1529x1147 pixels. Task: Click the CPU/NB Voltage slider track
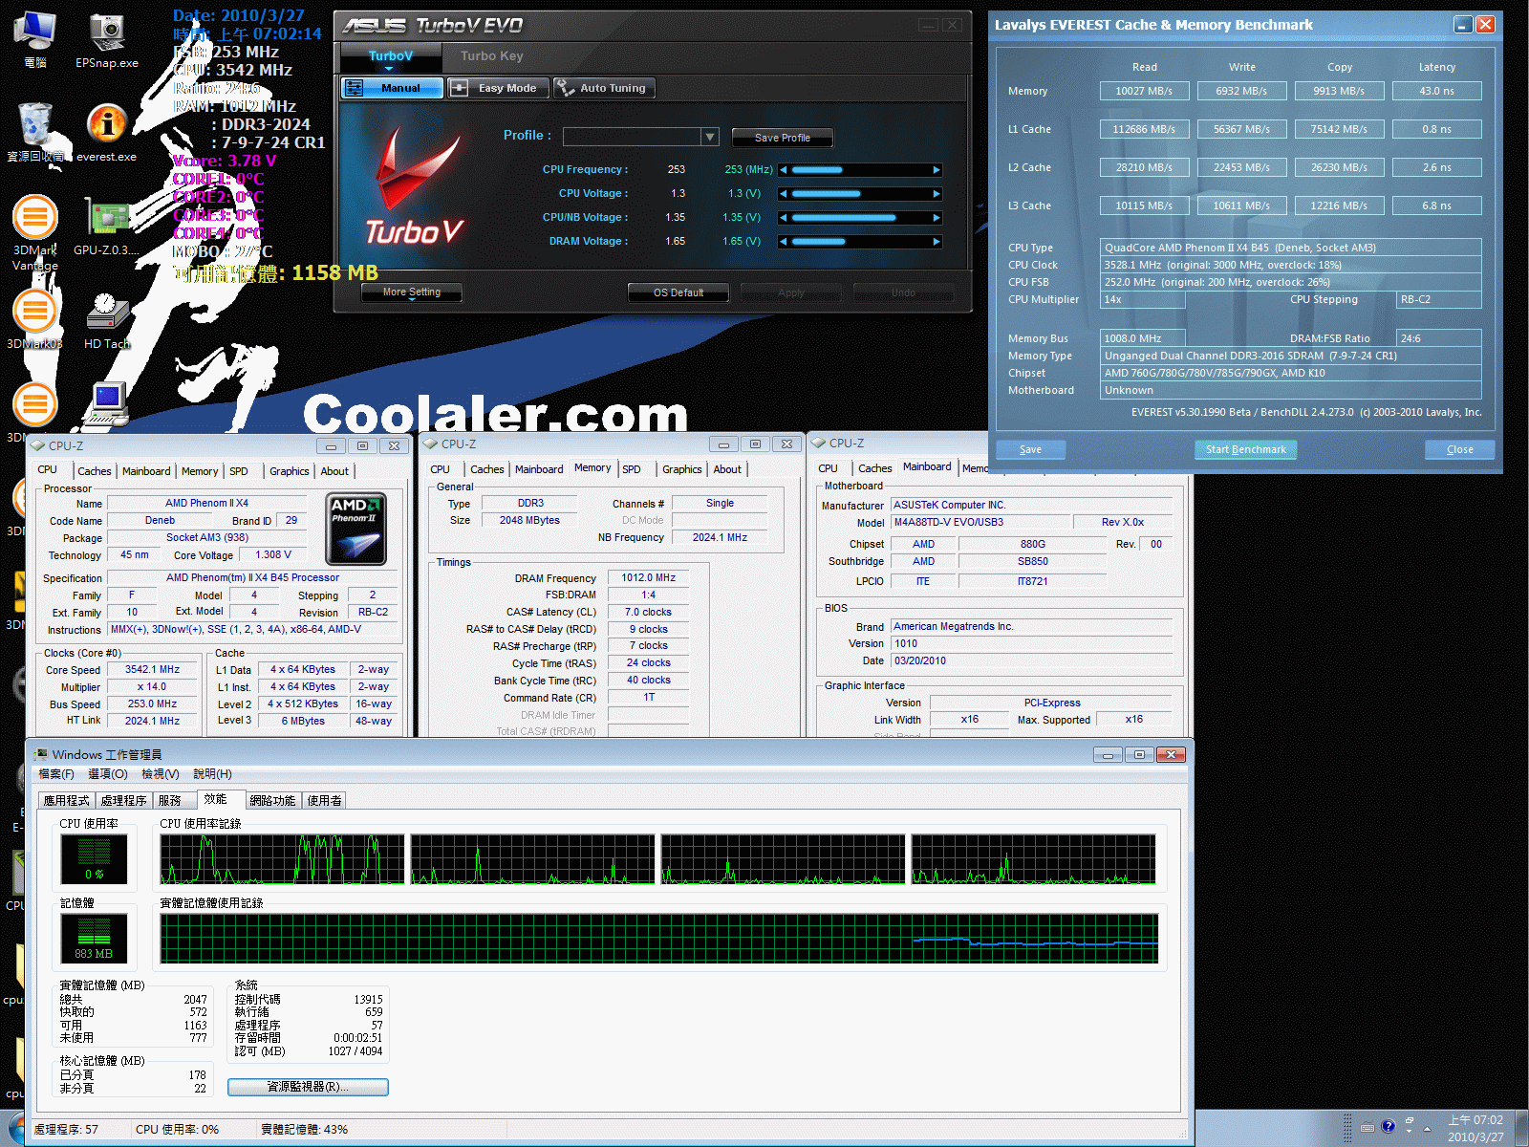860,218
